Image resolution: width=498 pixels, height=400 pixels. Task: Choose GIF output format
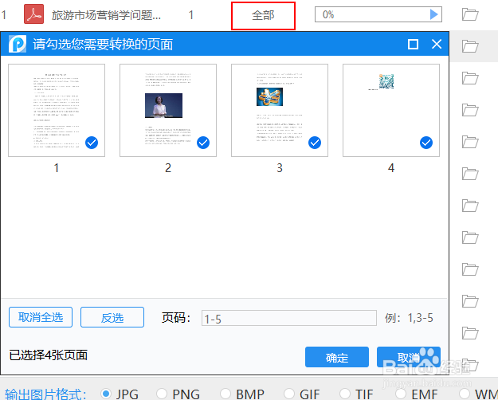[289, 394]
